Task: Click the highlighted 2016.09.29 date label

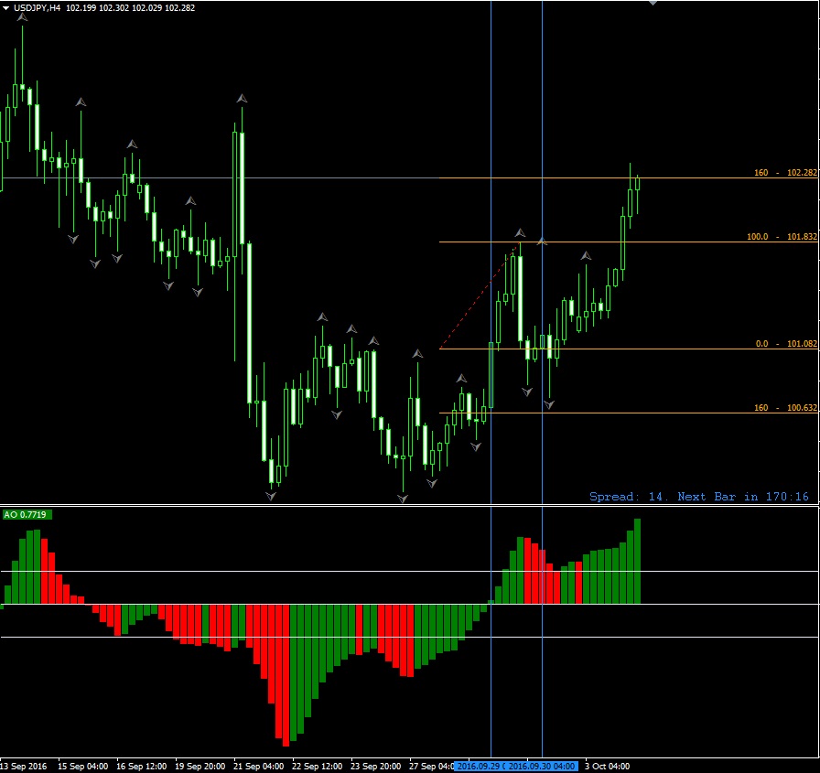Action: pos(480,767)
